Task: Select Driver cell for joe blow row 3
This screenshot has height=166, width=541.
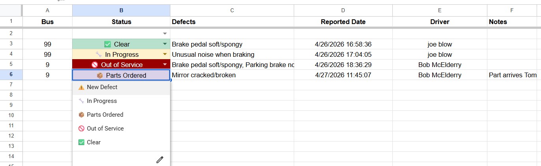Action: point(440,44)
